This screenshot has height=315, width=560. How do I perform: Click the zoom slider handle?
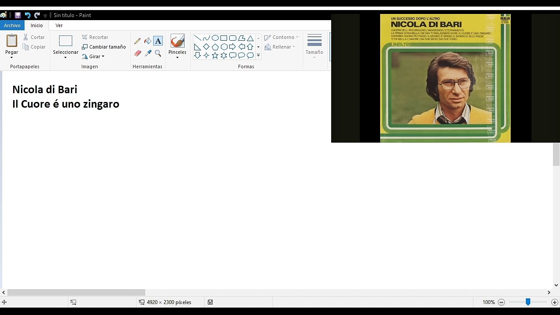click(x=528, y=302)
